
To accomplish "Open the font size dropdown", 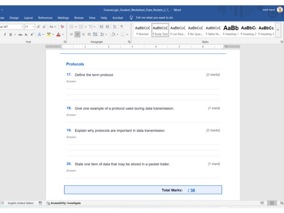I will click(x=34, y=27).
